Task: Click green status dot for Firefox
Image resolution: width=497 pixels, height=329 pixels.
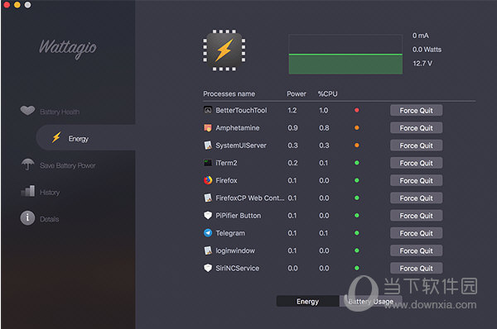Action: point(357,180)
